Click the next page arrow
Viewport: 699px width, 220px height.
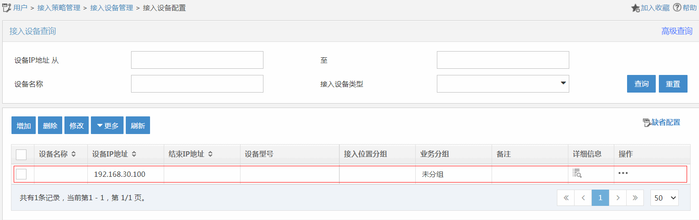point(618,198)
